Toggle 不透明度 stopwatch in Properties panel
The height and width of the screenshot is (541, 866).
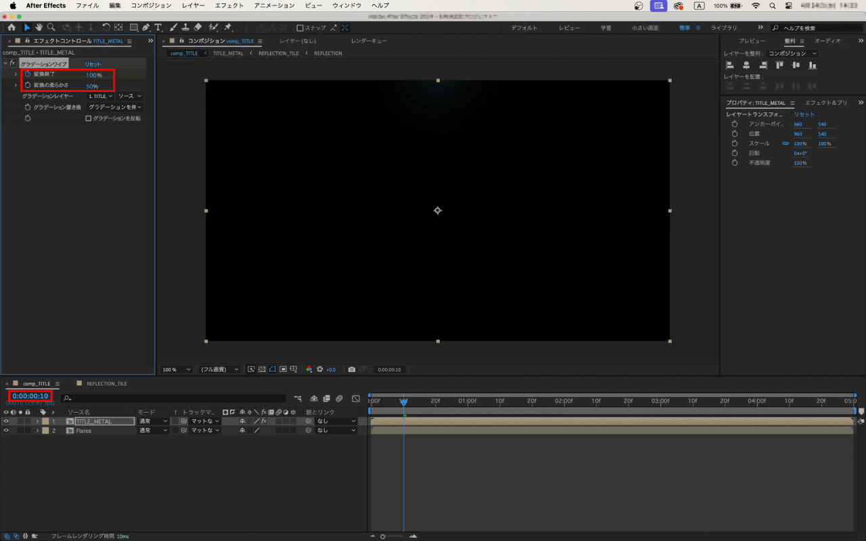[734, 163]
